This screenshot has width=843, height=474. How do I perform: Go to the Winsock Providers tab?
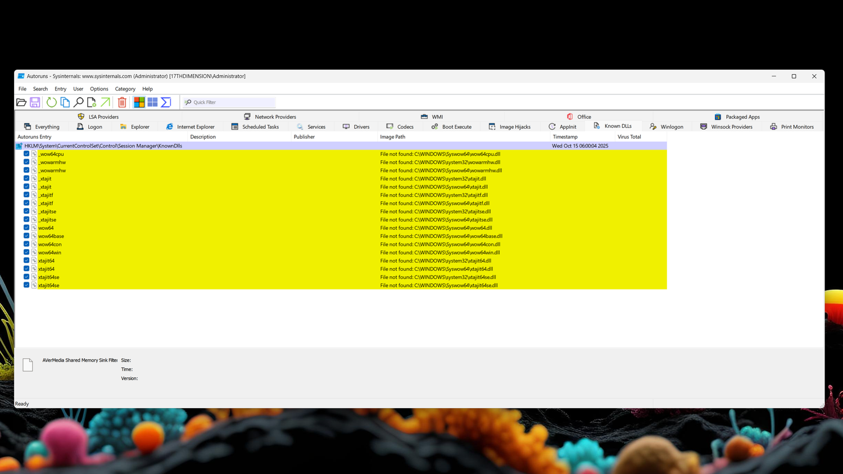[726, 127]
